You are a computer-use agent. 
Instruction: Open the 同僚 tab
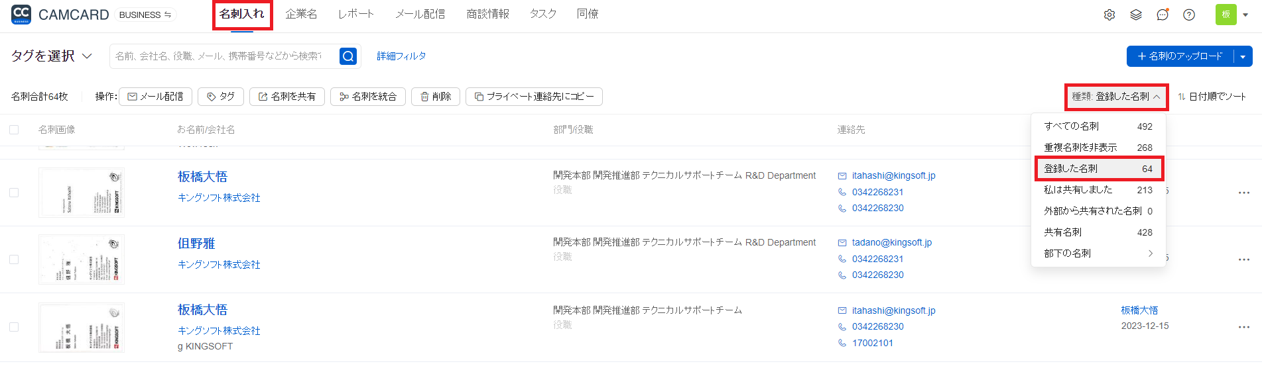pyautogui.click(x=588, y=14)
